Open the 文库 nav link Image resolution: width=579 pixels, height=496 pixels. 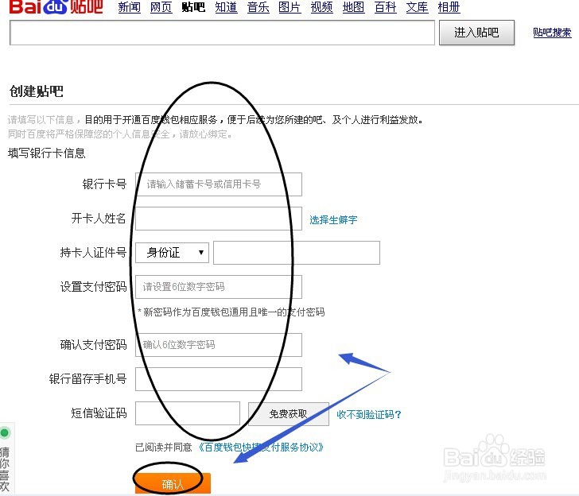click(x=418, y=7)
